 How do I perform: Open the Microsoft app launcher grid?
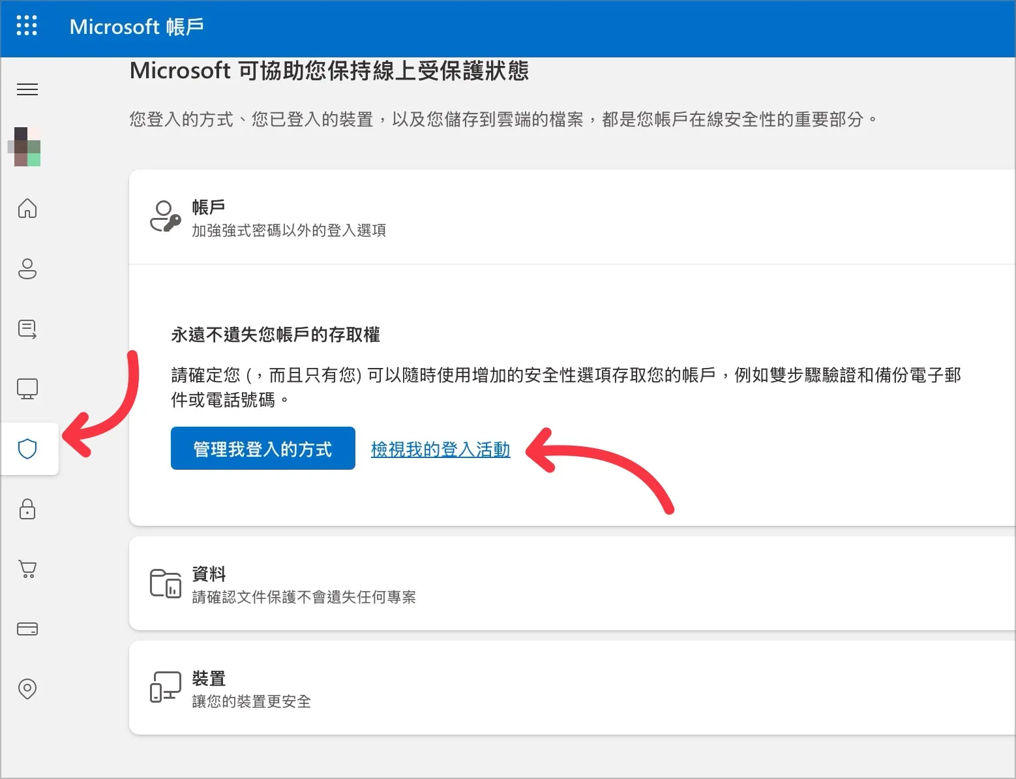pos(27,25)
